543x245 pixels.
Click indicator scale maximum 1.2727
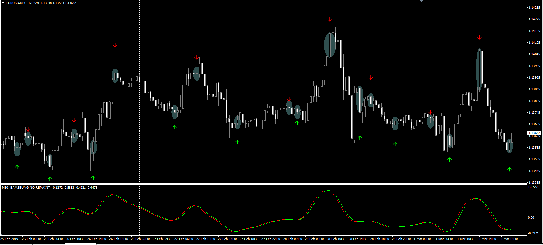(533, 187)
